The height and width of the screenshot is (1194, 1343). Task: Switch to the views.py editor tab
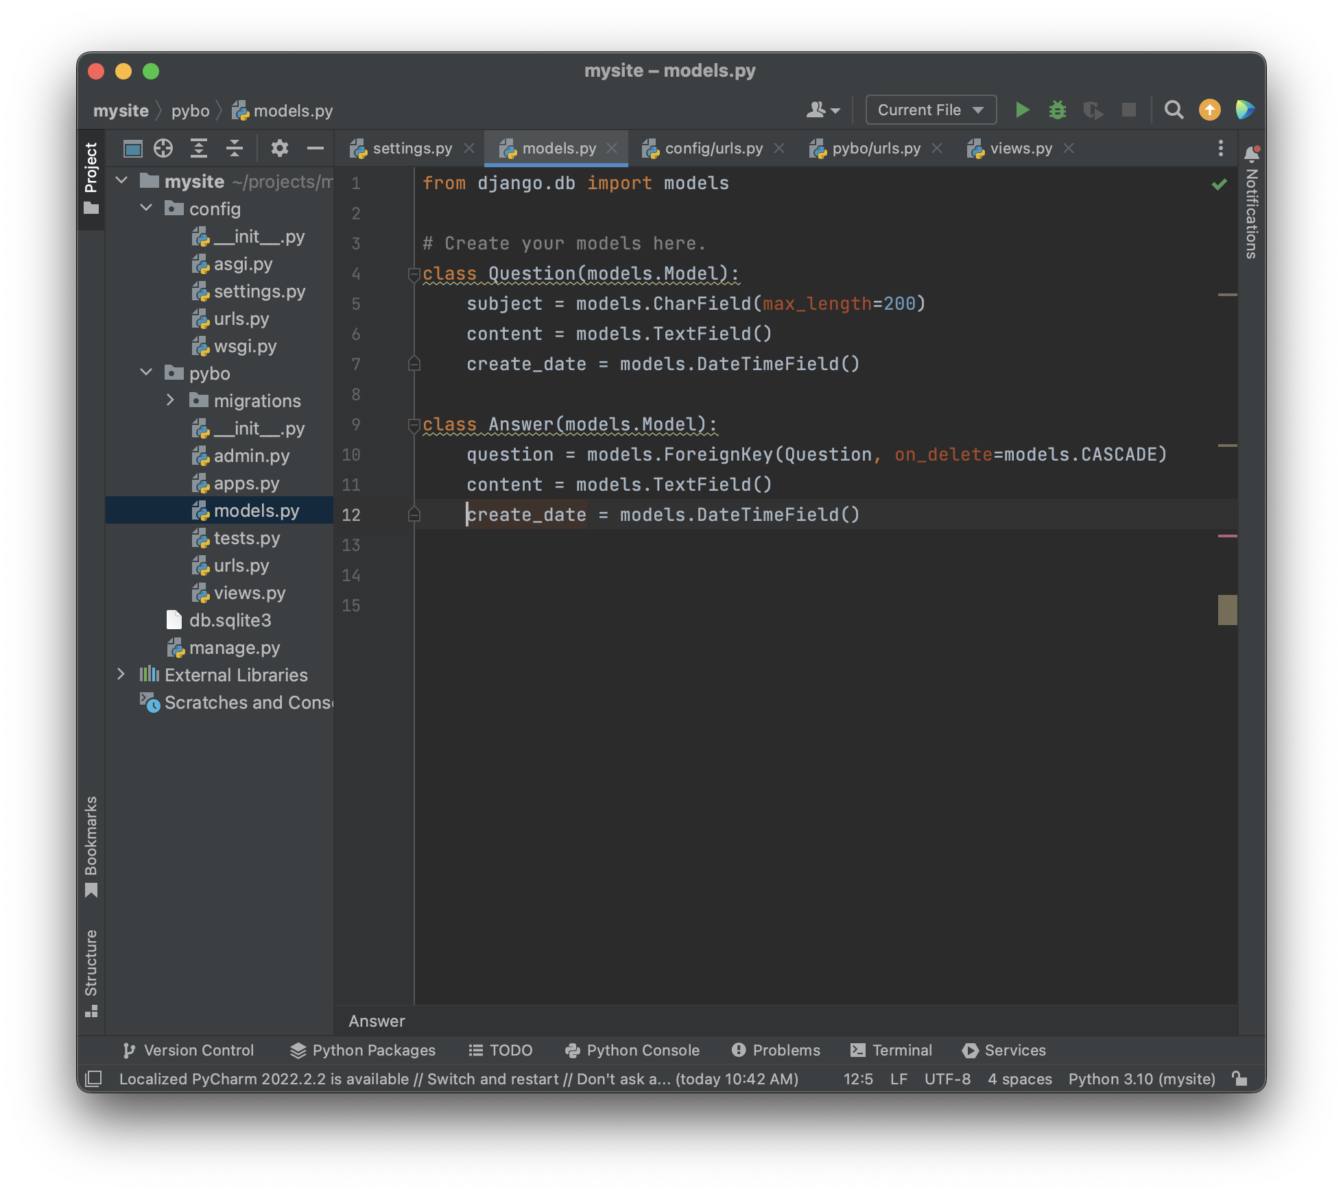click(x=1020, y=148)
